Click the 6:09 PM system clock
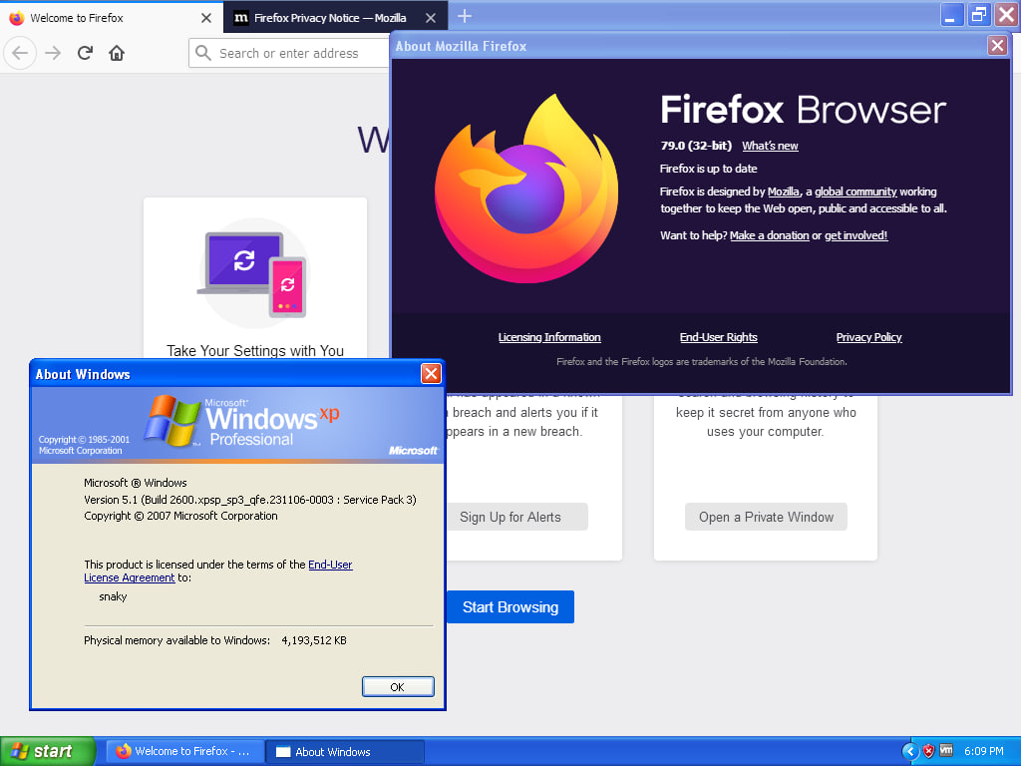 point(983,751)
